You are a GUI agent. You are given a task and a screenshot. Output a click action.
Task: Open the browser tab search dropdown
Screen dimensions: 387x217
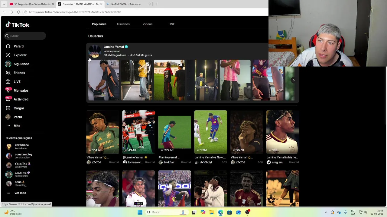coord(4,4)
